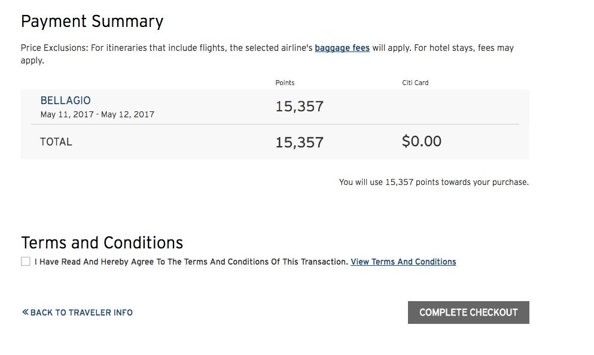Click the Bellagio row points value
594x355 pixels.
click(299, 107)
